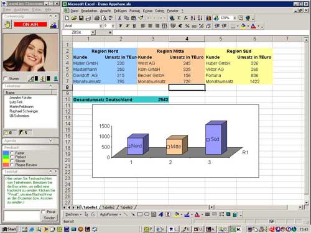Image resolution: width=311 pixels, height=233 pixels.
Task: Select the rectangle drawing tool
Action: click(x=140, y=214)
